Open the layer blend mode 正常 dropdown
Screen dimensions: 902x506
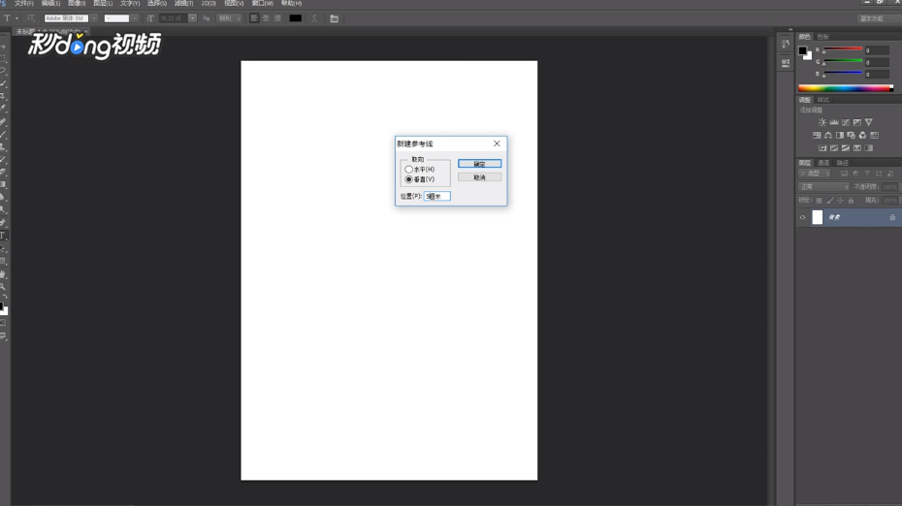click(824, 187)
